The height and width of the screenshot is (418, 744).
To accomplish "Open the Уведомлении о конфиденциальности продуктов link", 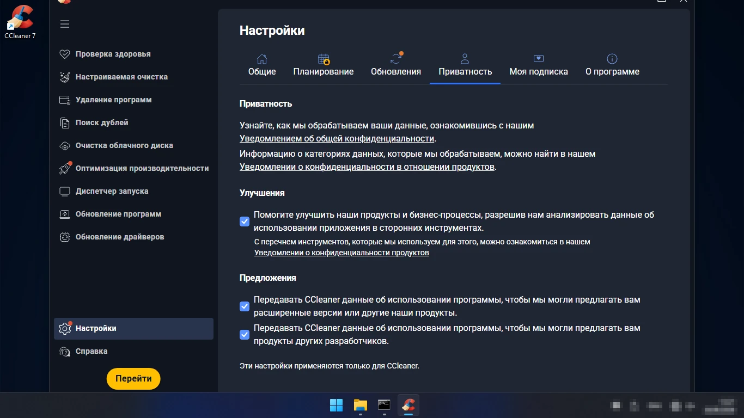I will pyautogui.click(x=341, y=253).
